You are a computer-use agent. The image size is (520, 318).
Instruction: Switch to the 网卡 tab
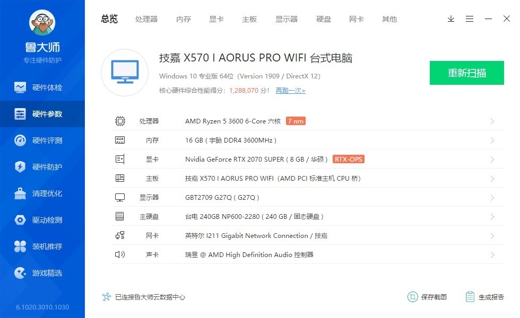tap(356, 19)
